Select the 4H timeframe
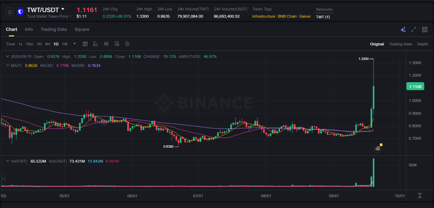Viewport: 434px width, 208px height. (47, 44)
